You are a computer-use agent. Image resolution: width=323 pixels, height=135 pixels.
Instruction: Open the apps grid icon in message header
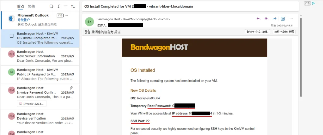[x=283, y=19]
